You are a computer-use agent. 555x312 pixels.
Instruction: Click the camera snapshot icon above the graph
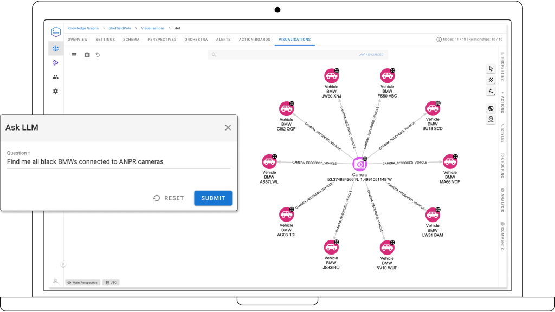tap(87, 55)
